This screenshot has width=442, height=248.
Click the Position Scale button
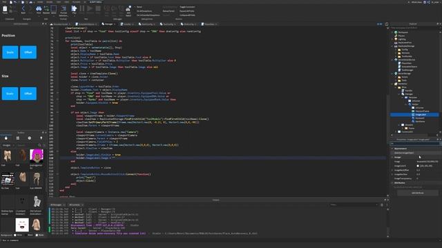point(10,52)
